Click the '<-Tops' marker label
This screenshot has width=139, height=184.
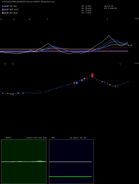tap(137, 19)
